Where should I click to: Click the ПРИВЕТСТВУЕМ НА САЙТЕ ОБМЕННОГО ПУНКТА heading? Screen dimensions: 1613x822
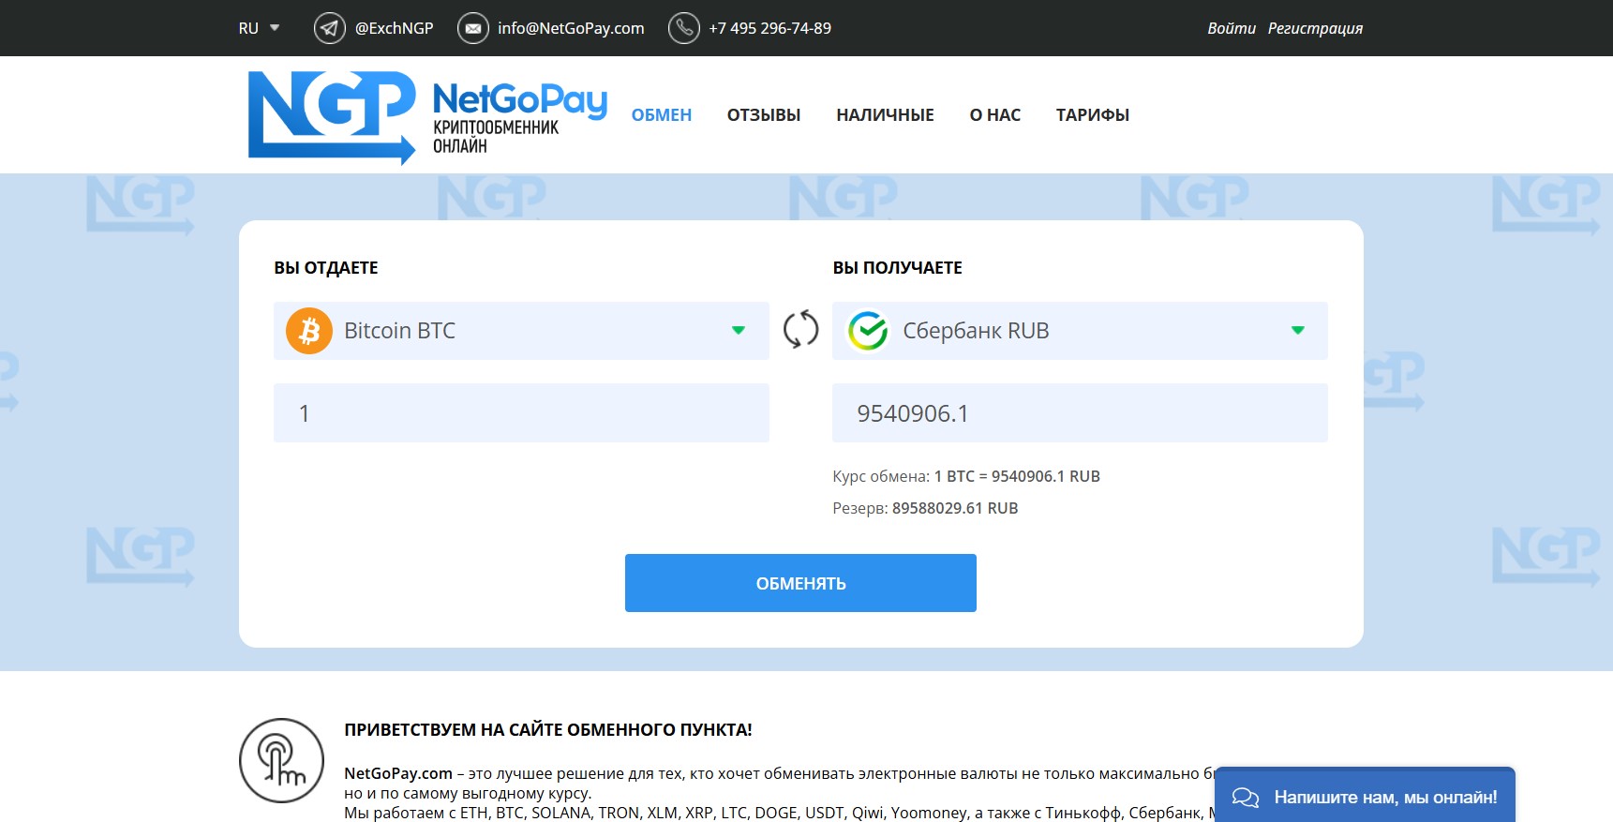548,730
